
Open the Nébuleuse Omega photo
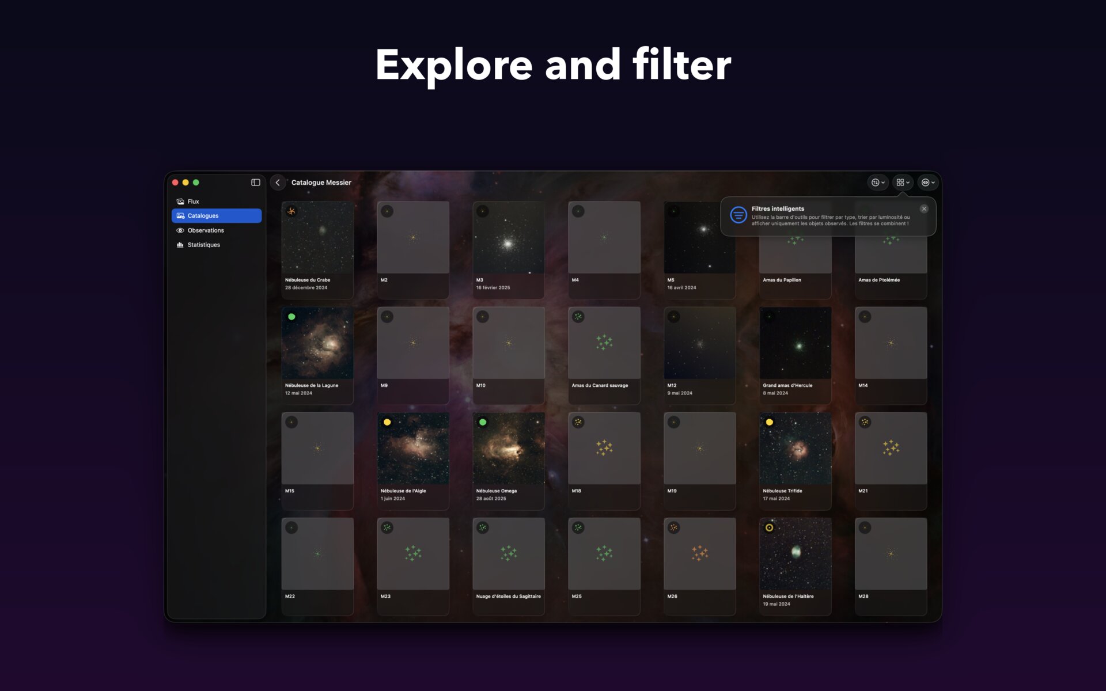pos(509,448)
